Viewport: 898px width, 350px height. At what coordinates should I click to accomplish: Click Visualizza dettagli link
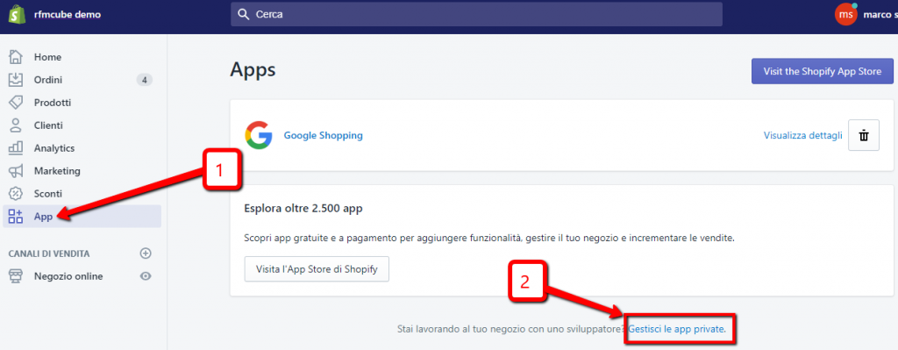click(803, 135)
